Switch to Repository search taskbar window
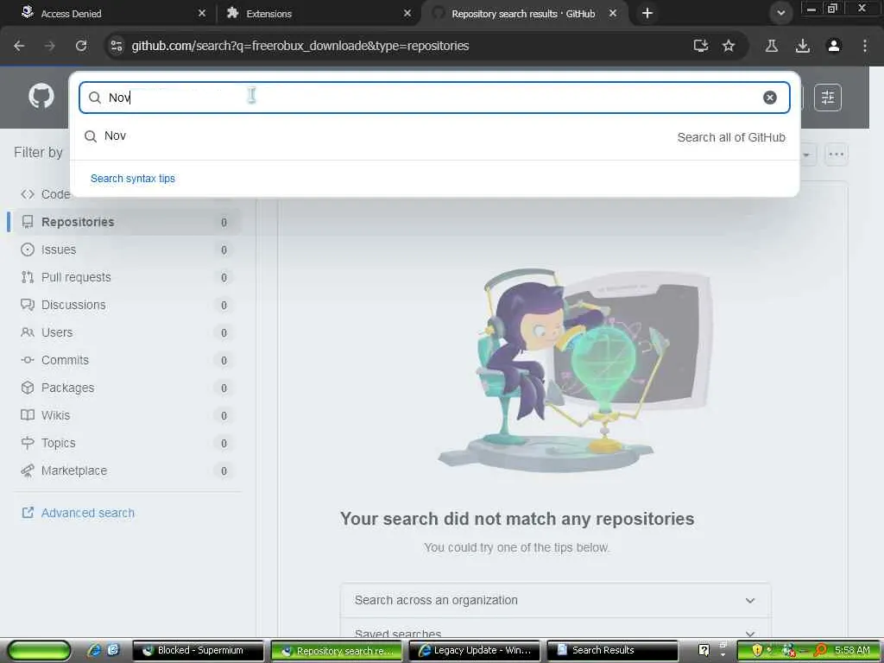 (337, 651)
